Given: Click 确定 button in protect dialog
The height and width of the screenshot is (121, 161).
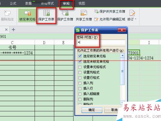Looking at the screenshot, I should [x=92, y=110].
